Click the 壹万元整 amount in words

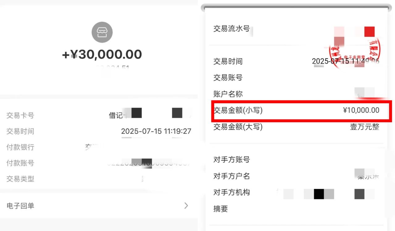[364, 127]
